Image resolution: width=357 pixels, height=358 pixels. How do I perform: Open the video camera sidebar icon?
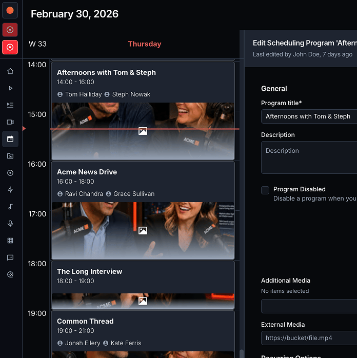(10, 122)
